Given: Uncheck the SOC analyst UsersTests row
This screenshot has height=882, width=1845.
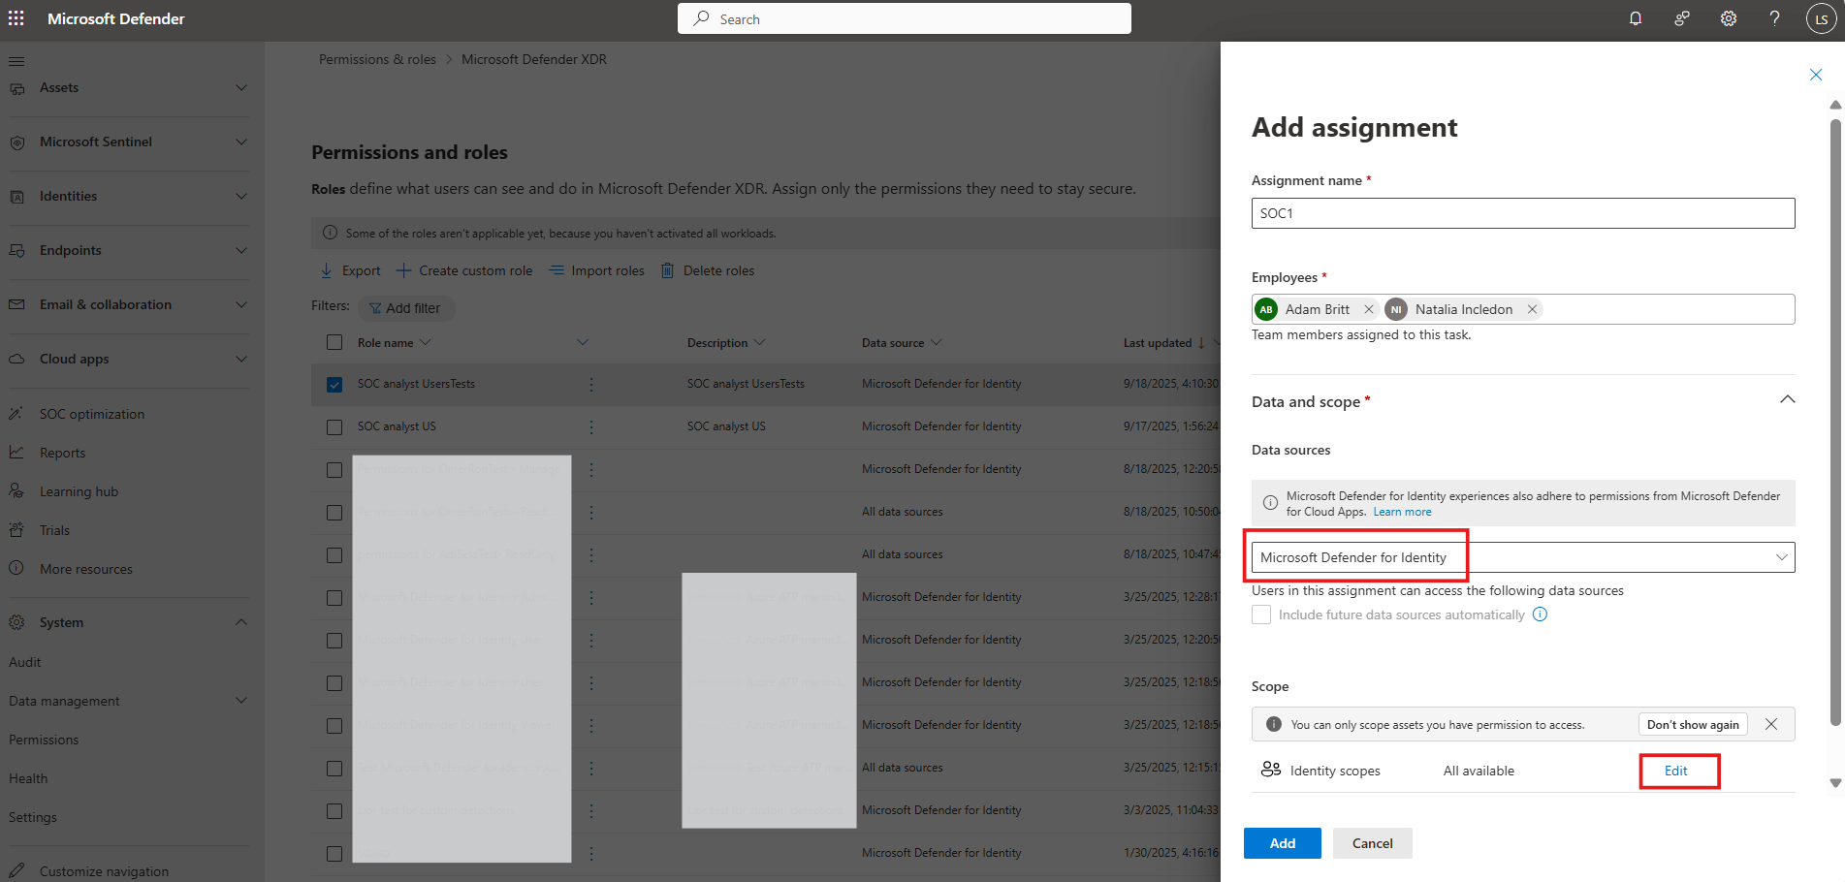Looking at the screenshot, I should pyautogui.click(x=334, y=384).
